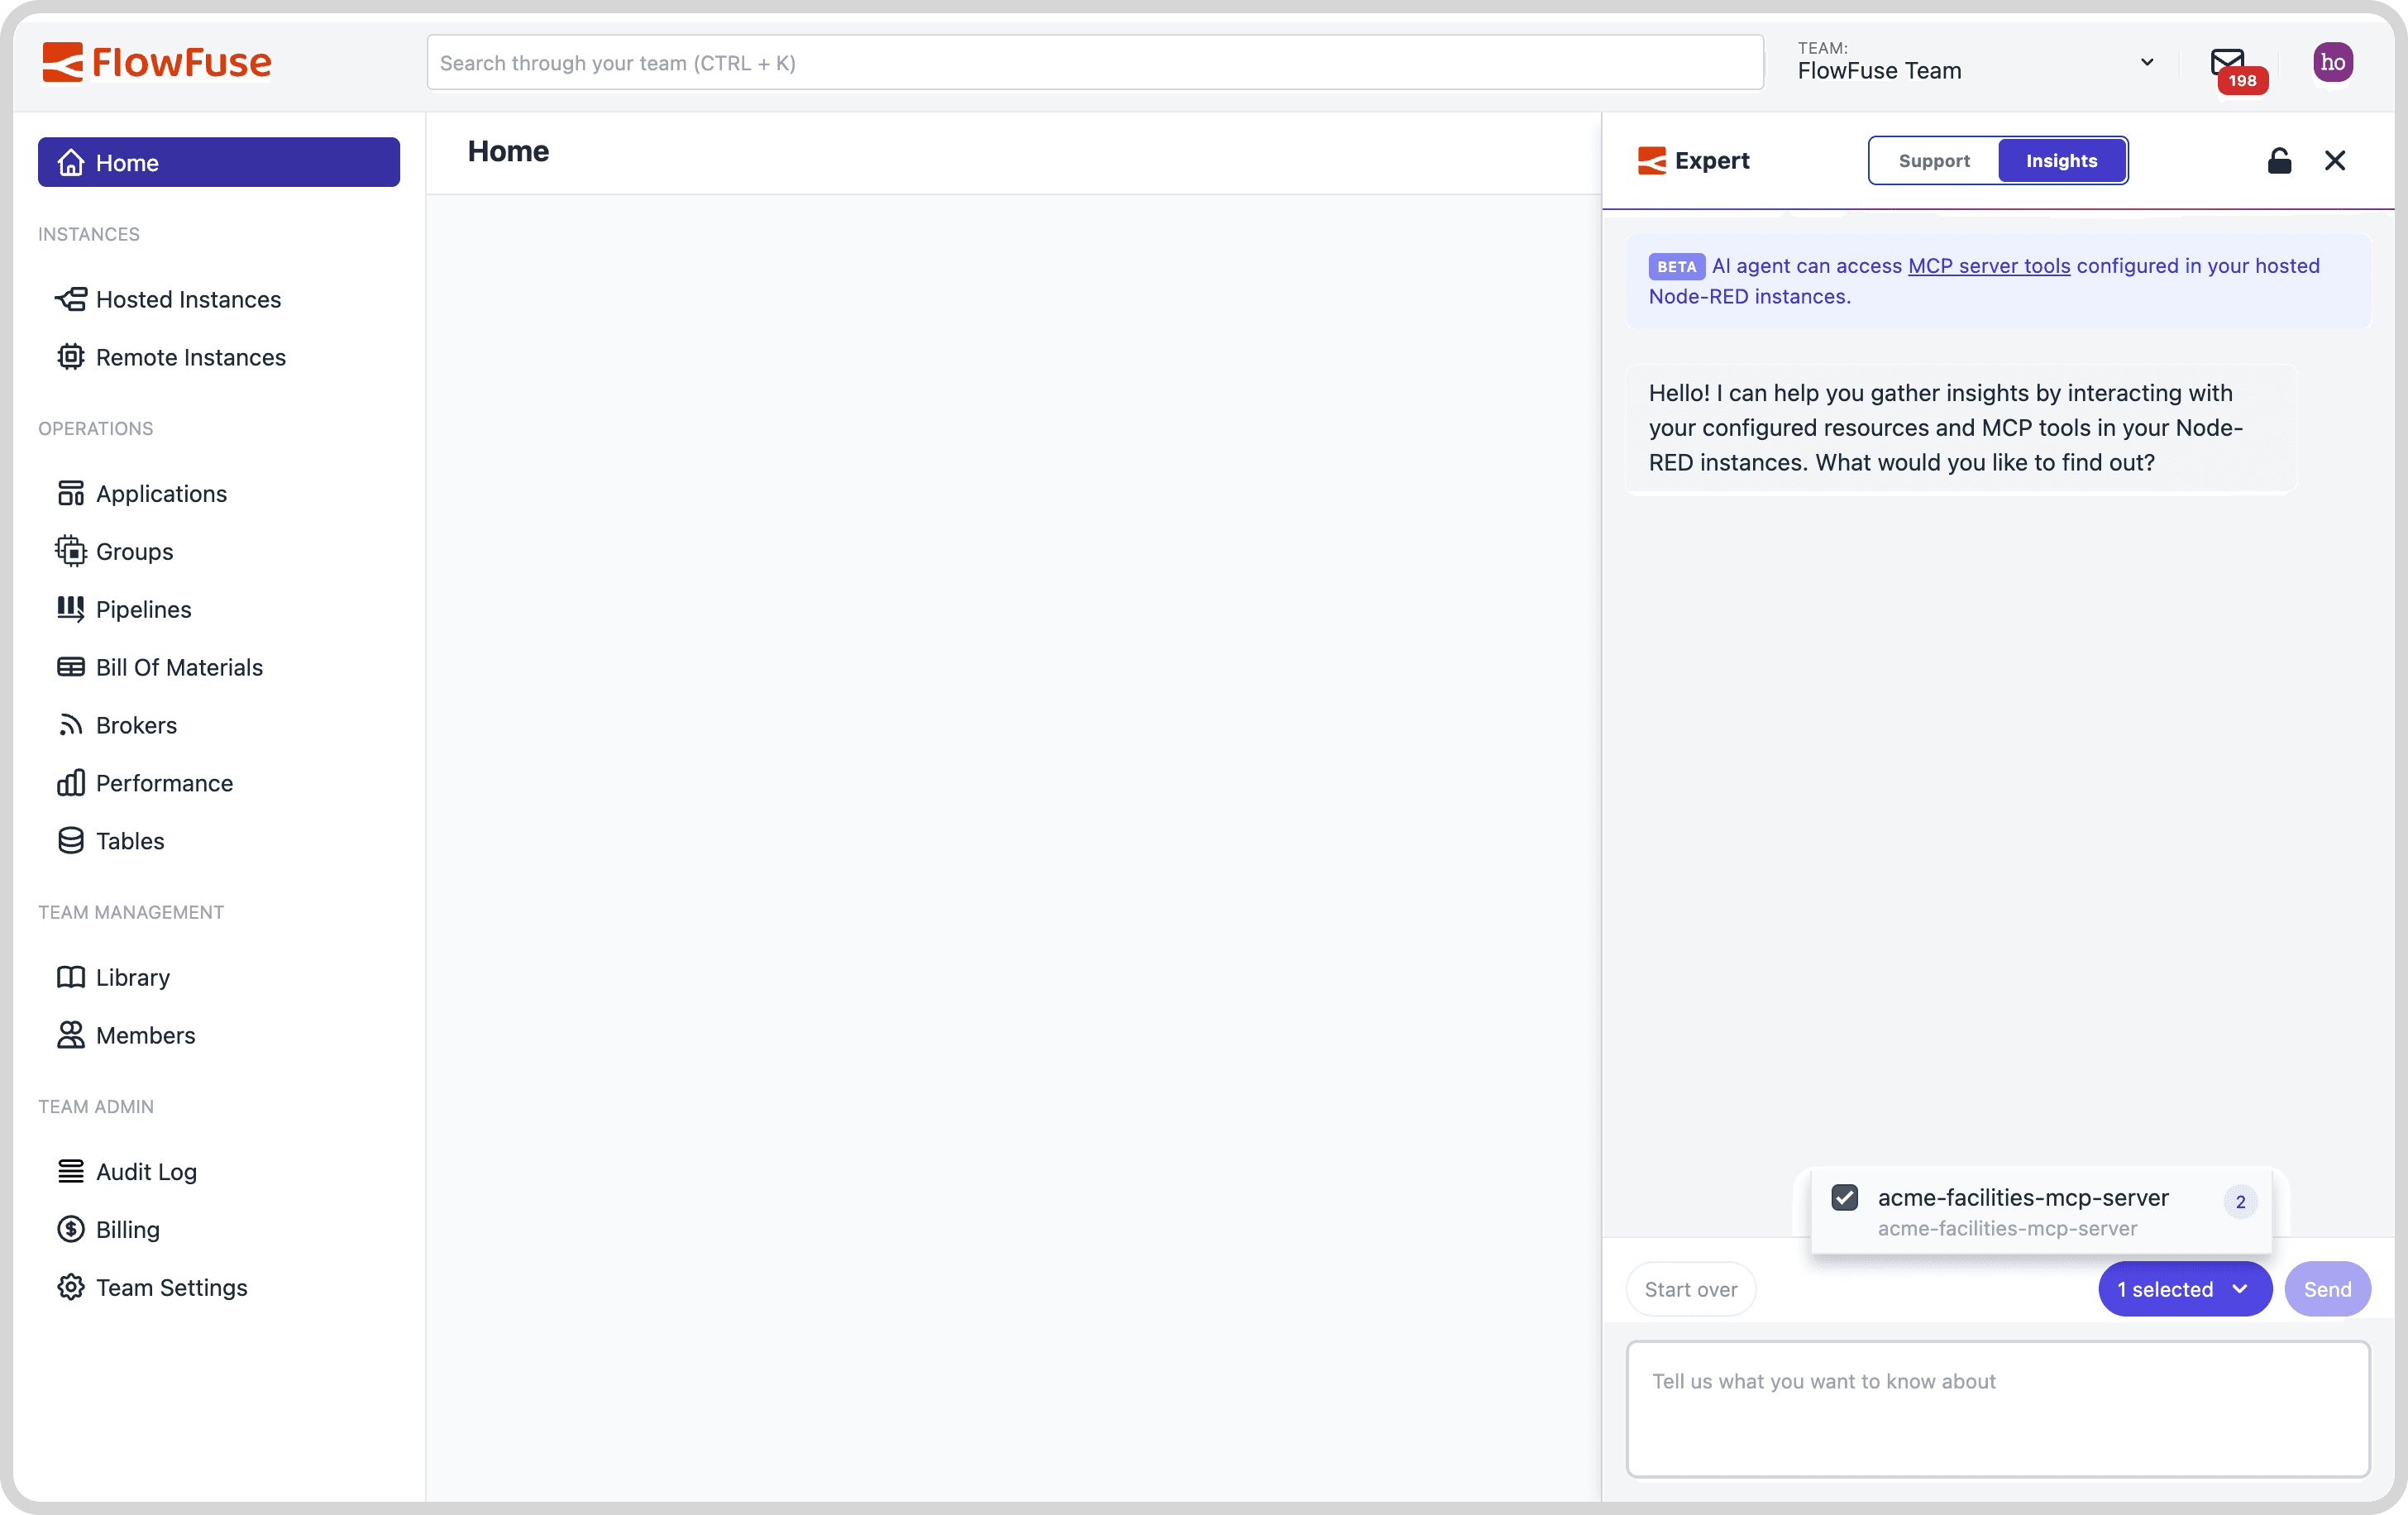Image resolution: width=2408 pixels, height=1515 pixels.
Task: Open the Brokers section
Action: (136, 724)
